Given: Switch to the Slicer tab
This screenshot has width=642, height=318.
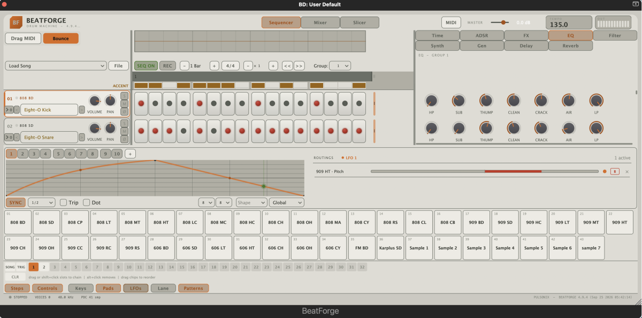Looking at the screenshot, I should point(360,22).
